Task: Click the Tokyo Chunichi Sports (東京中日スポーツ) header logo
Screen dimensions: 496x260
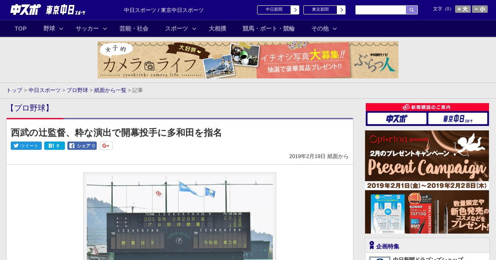Action: [66, 10]
